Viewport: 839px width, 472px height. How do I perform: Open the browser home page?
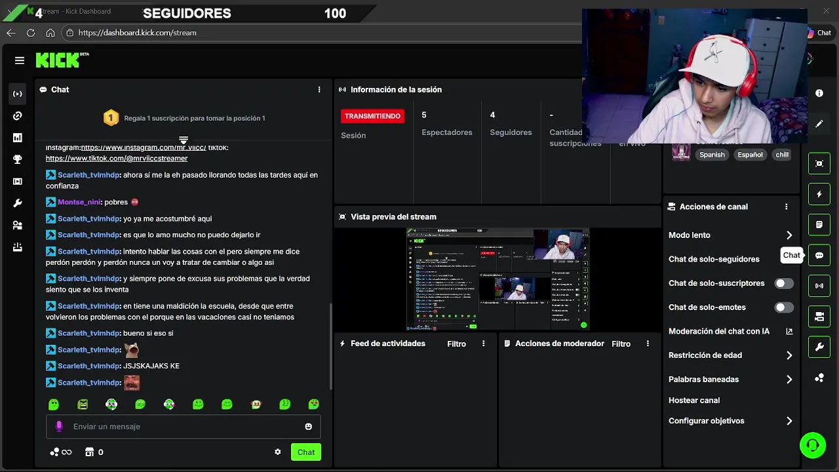click(x=50, y=33)
